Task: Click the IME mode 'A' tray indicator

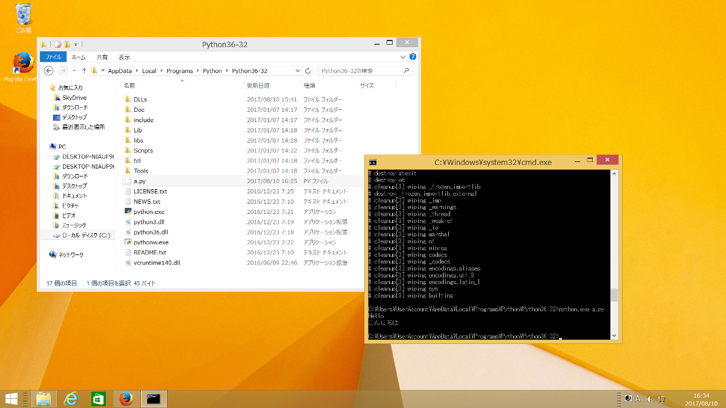Action: (638, 398)
